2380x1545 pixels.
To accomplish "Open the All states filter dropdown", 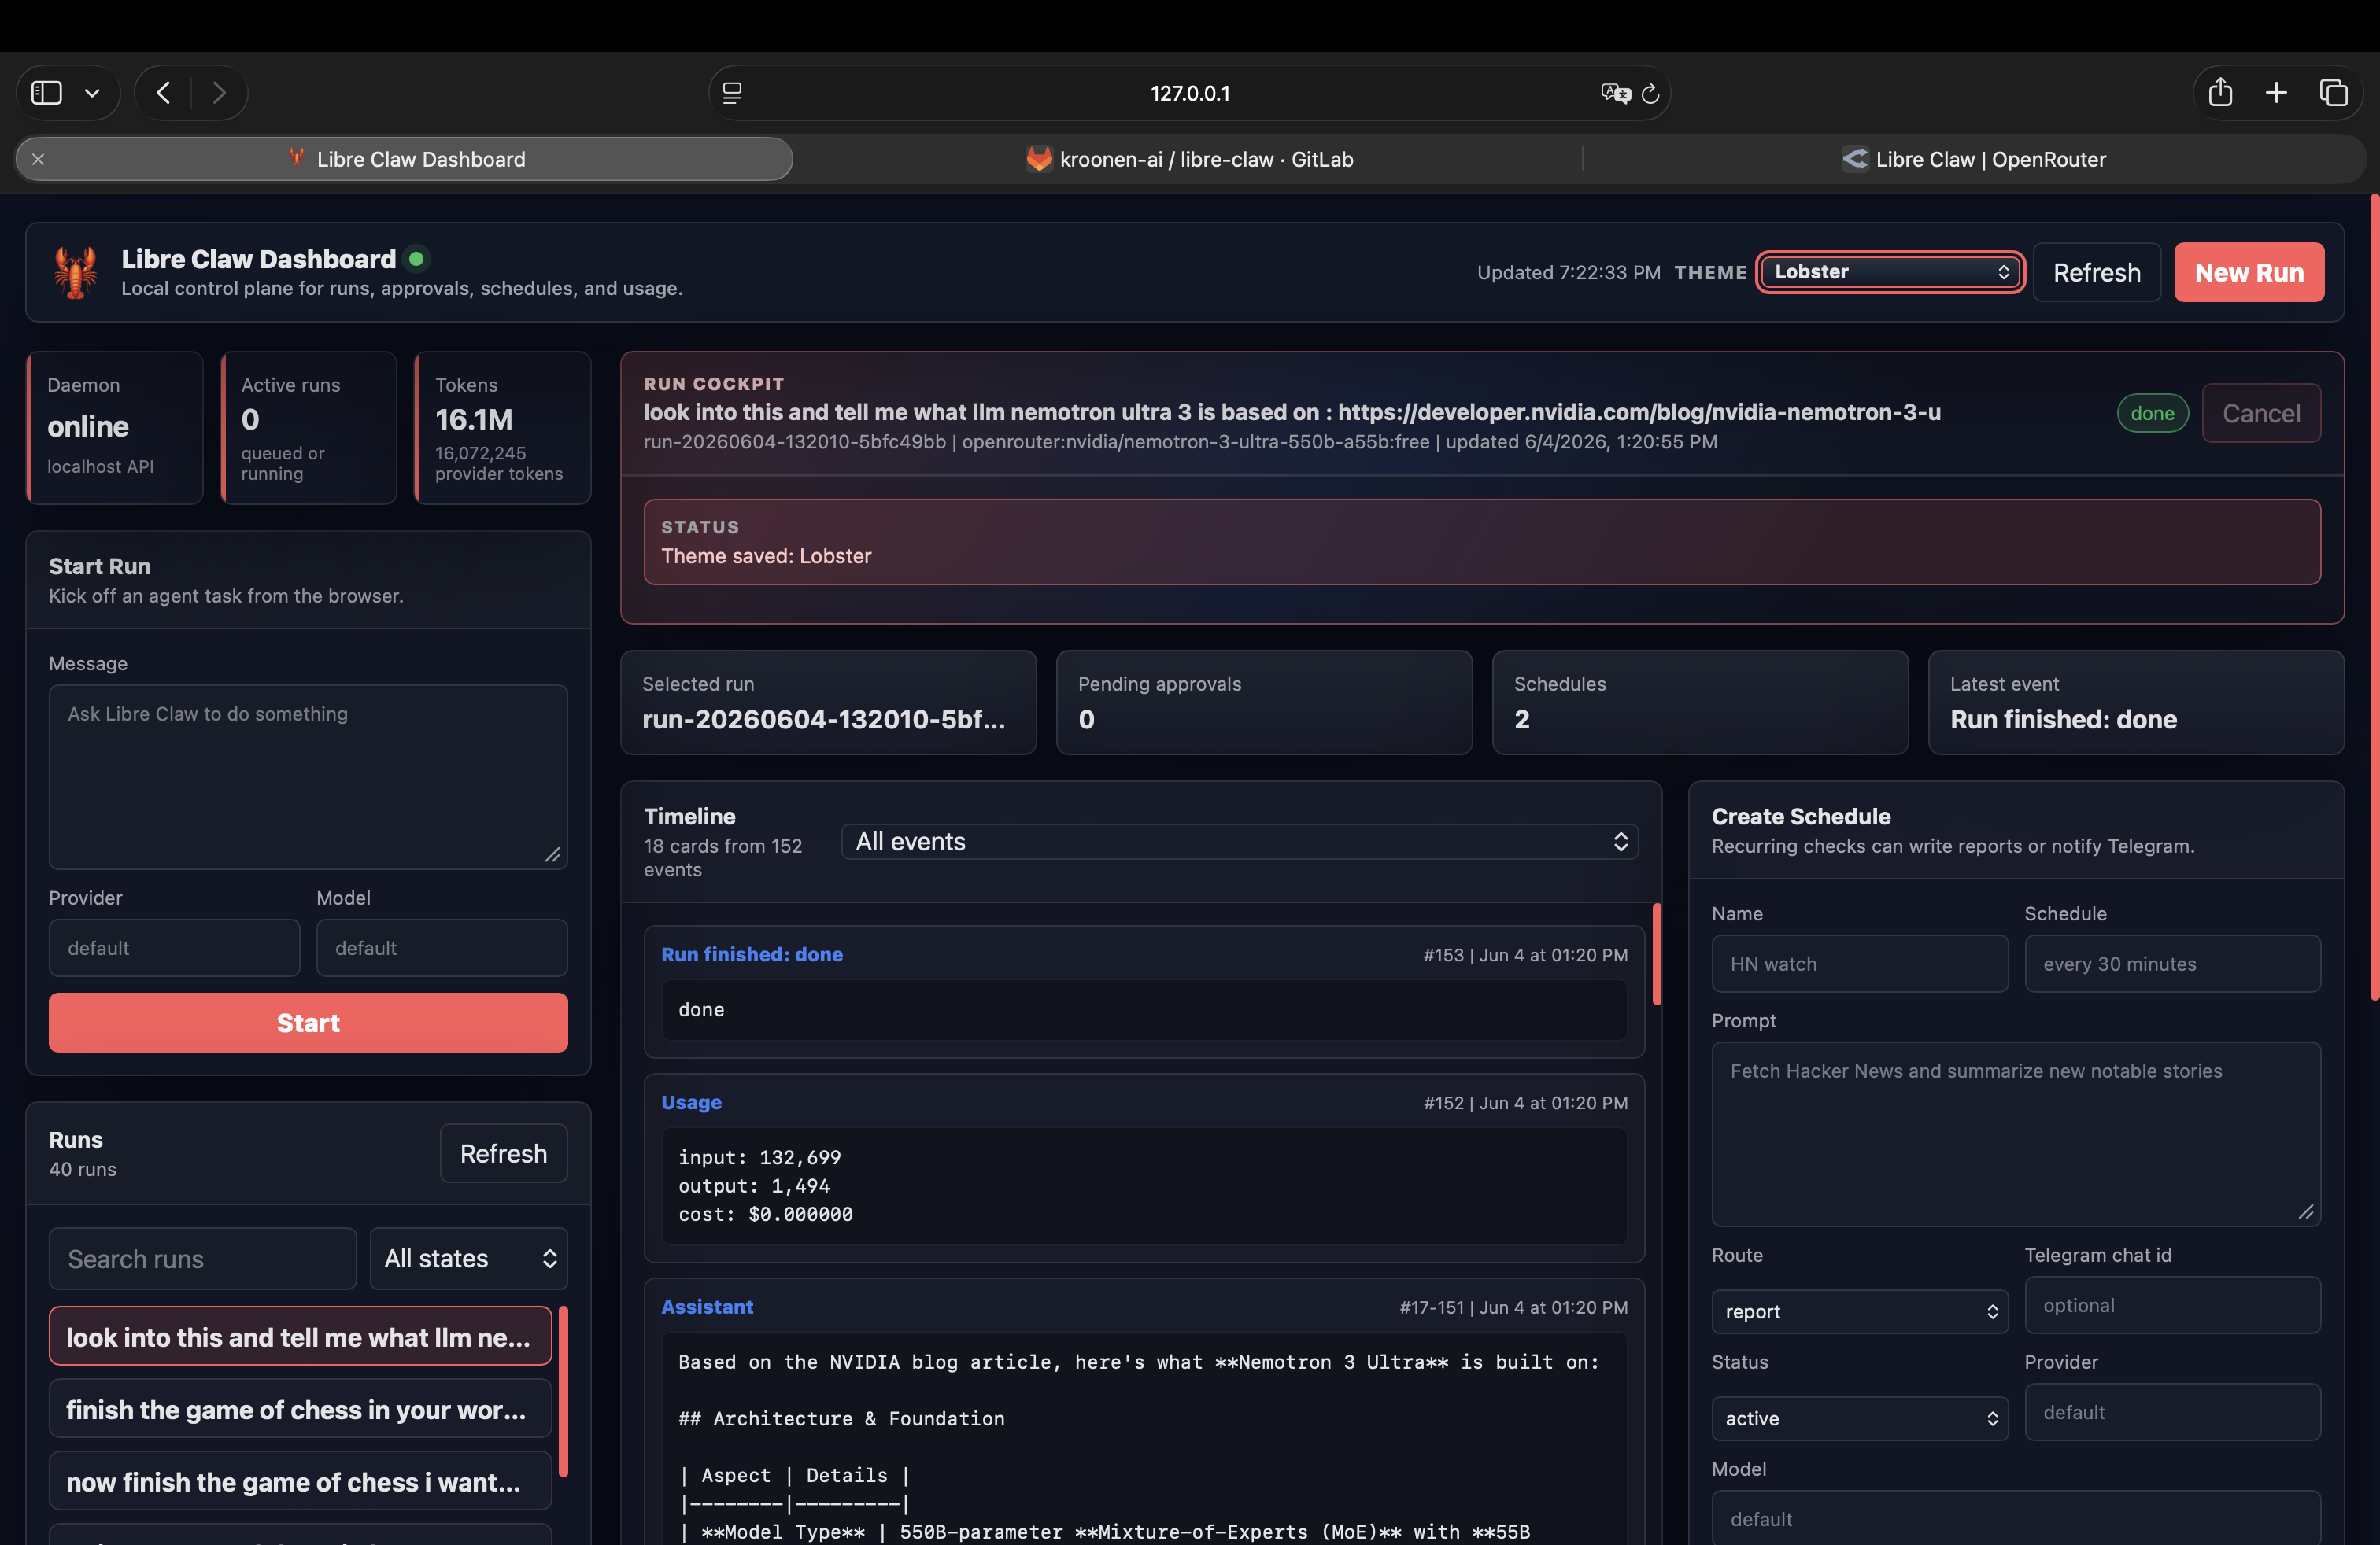I will [x=469, y=1258].
